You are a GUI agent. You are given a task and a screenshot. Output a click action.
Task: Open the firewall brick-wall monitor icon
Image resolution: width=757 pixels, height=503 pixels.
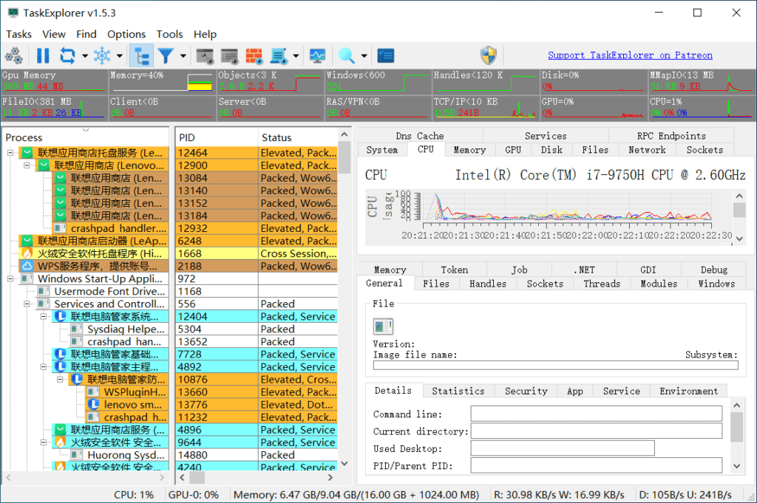coord(254,56)
